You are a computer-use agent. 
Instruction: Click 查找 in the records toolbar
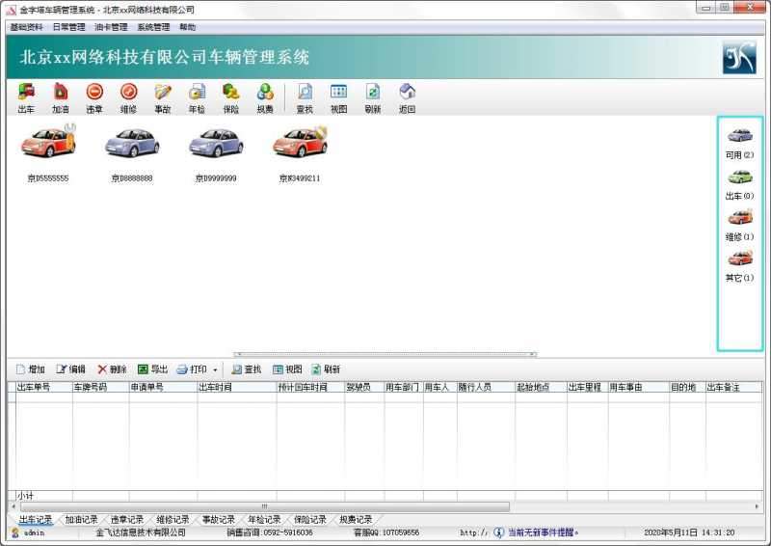click(x=247, y=369)
